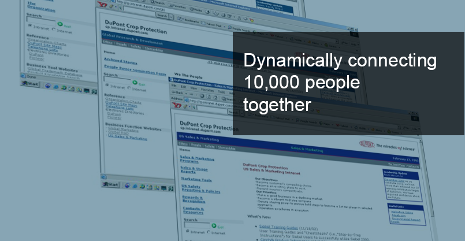Open People tab in front Sales & Marketing window
Viewport: 465px width, 241px height.
[196, 146]
